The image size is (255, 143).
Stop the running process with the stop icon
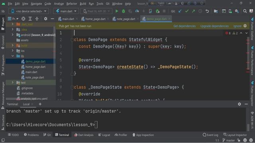pos(164,11)
